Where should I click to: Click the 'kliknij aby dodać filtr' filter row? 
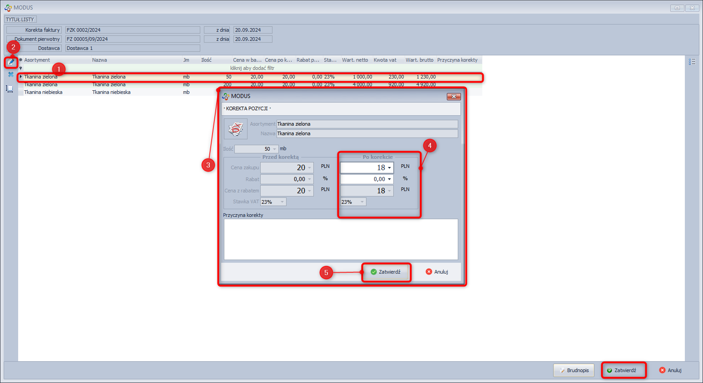pos(252,68)
